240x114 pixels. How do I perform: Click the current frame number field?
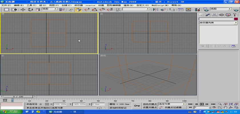click(201, 107)
